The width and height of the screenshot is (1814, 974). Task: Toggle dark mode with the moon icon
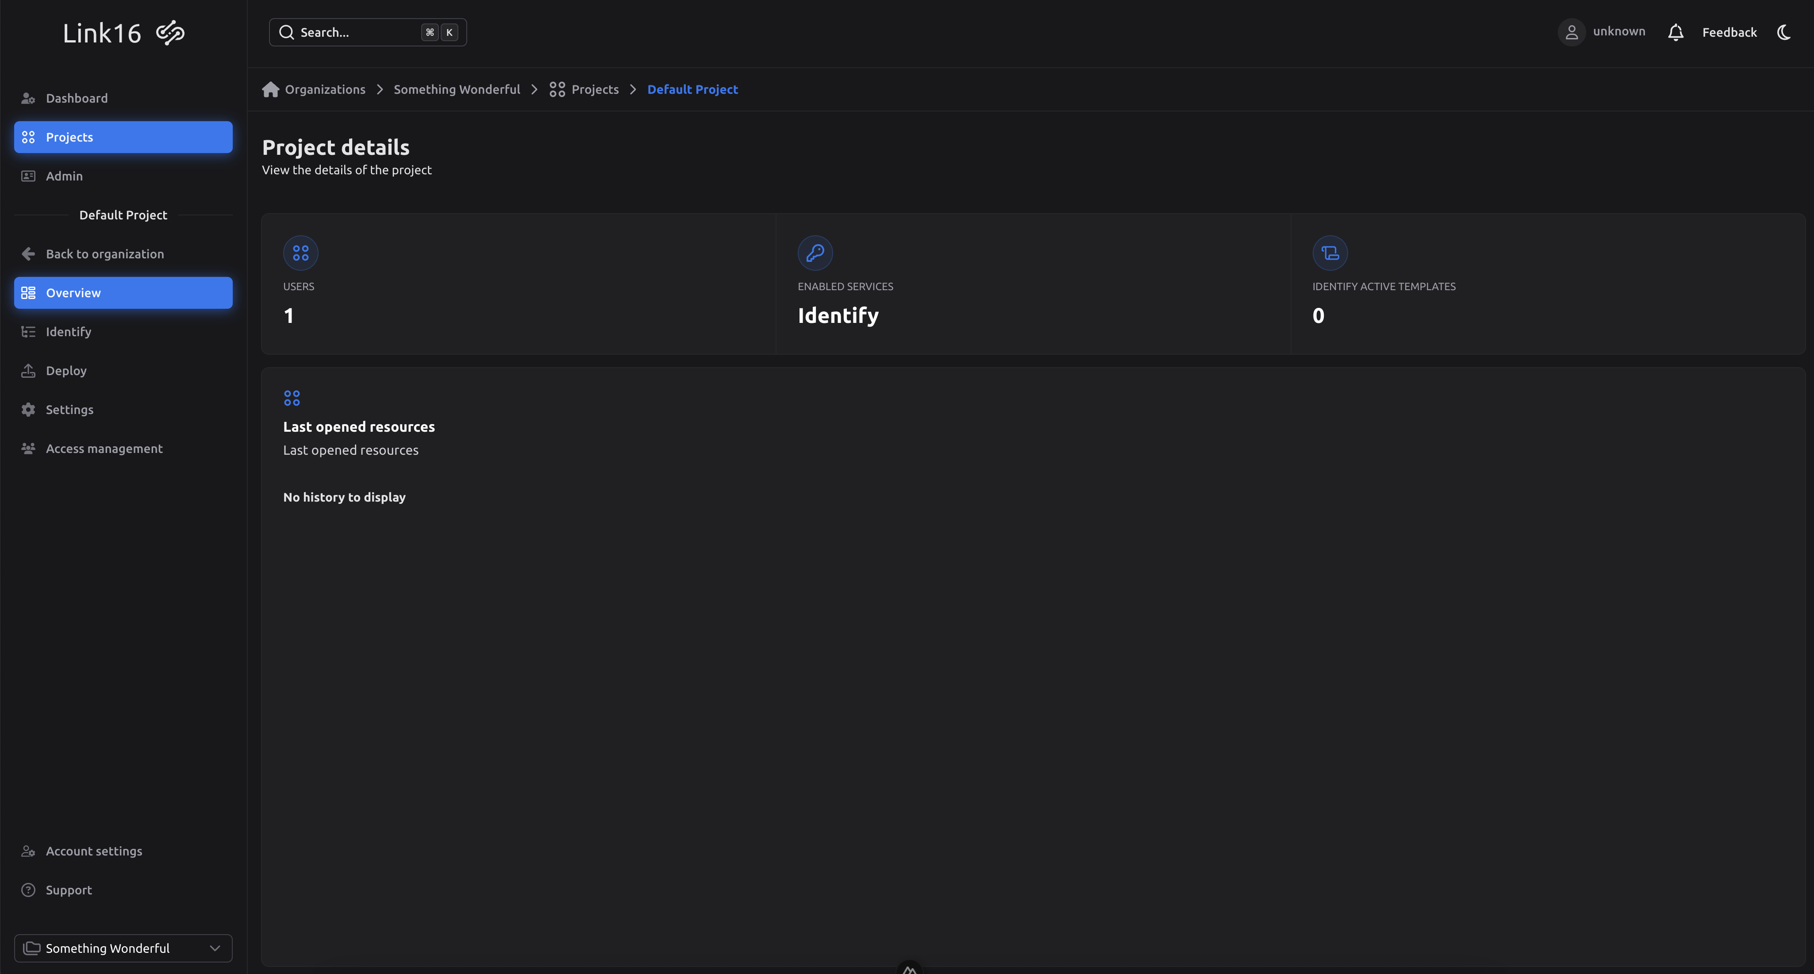pos(1783,32)
